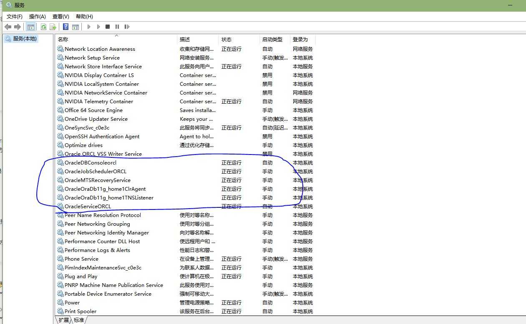This screenshot has height=324, width=526.
Task: Open help with the blue question mark icon
Action: tap(65, 27)
